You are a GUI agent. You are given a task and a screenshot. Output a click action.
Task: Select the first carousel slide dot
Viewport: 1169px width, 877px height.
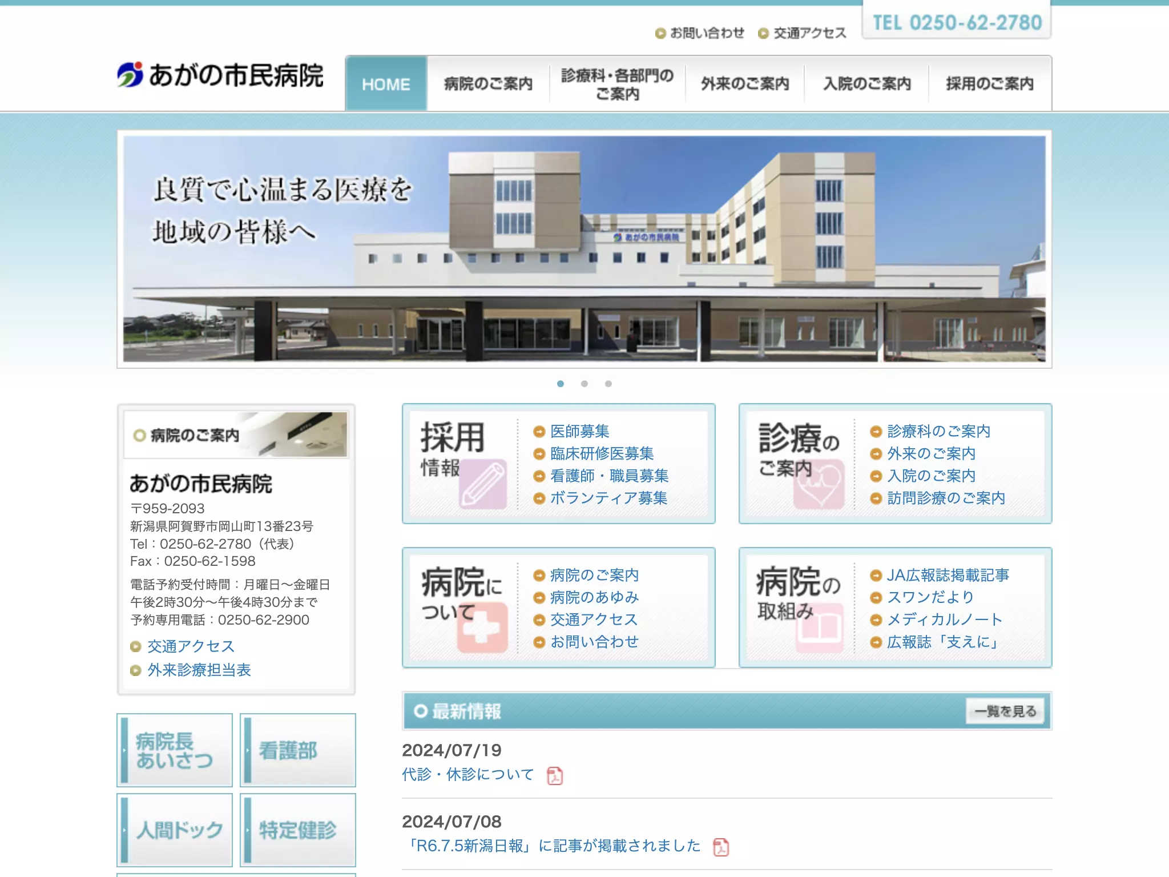tap(561, 384)
